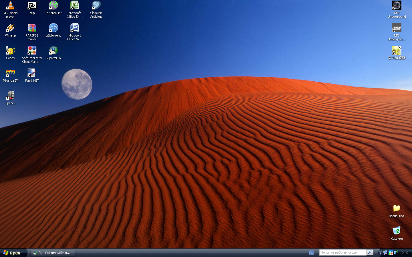Screen dimensions: 412x257
Task: Open the colorful SoftEther VPN tray icon
Action: pyautogui.click(x=391, y=253)
